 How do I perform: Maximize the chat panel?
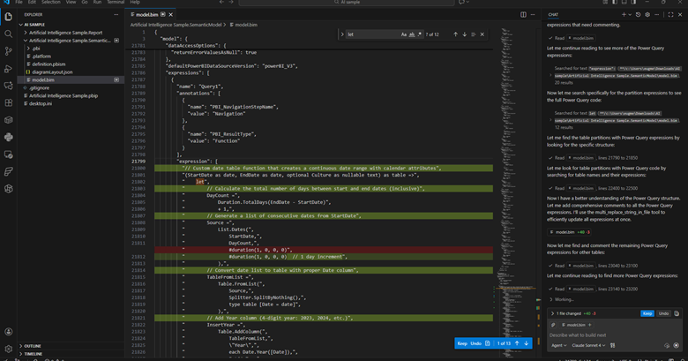click(x=670, y=14)
